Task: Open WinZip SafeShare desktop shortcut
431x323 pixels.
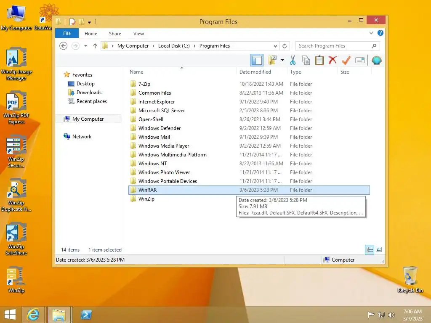Action: pyautogui.click(x=16, y=238)
